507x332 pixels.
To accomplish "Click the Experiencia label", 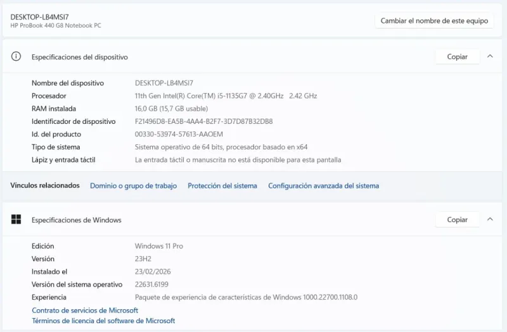I will point(49,297).
